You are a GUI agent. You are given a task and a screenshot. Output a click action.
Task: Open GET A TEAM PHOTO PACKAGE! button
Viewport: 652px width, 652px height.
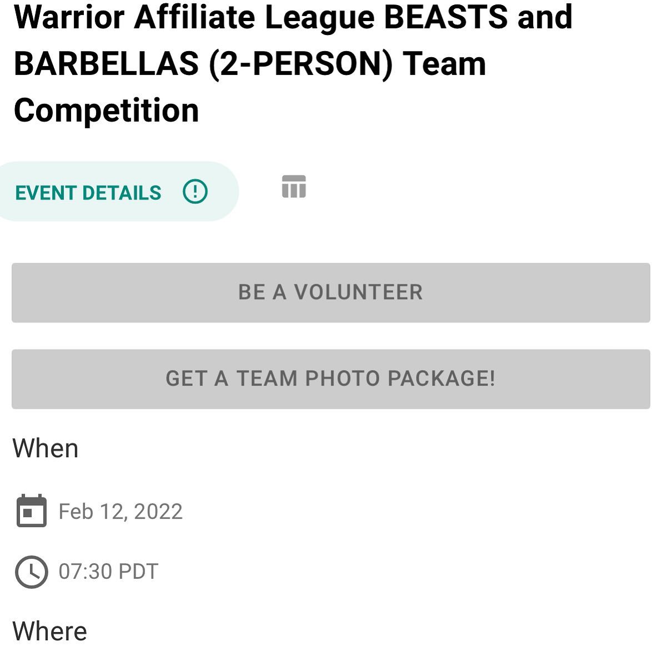[330, 379]
